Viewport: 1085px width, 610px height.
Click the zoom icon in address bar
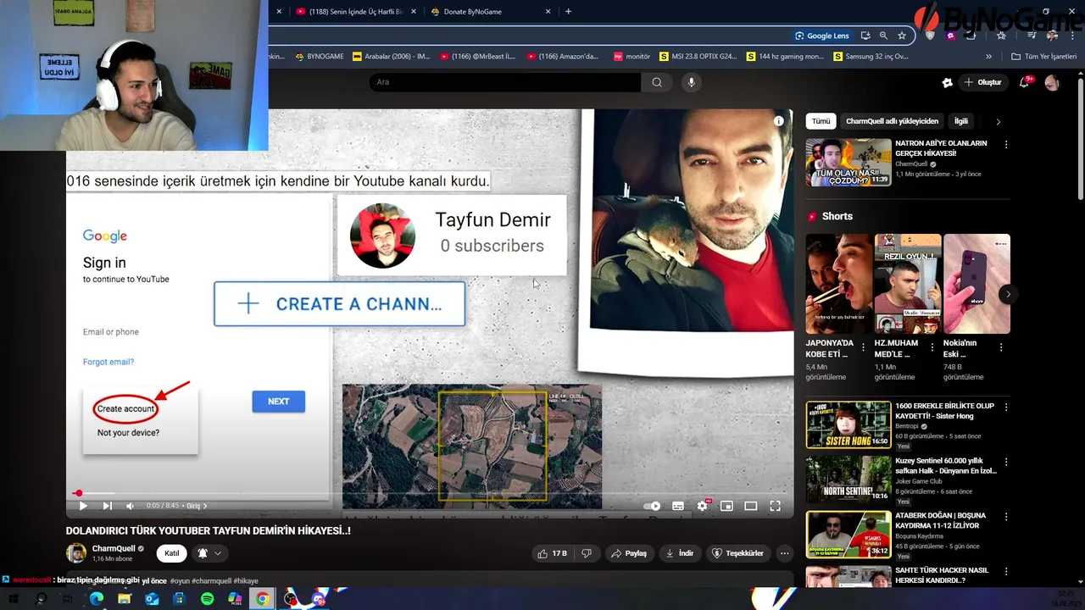pyautogui.click(x=883, y=36)
